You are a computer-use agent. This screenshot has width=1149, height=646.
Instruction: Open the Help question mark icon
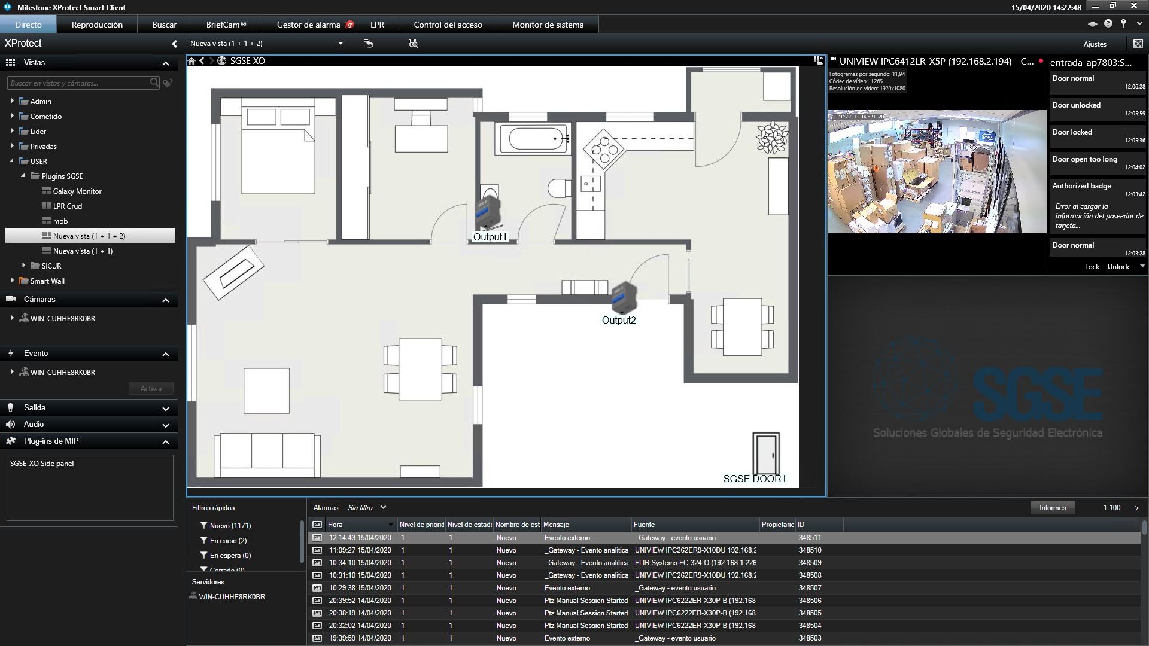pyautogui.click(x=1108, y=24)
